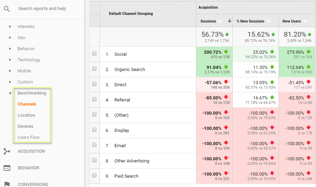Open the Paid Search channel link

click(126, 176)
